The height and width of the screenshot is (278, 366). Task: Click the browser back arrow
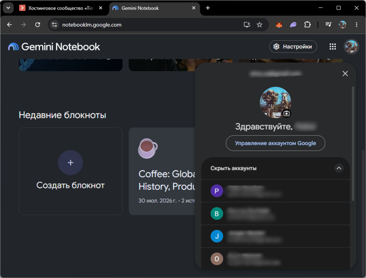click(9, 25)
